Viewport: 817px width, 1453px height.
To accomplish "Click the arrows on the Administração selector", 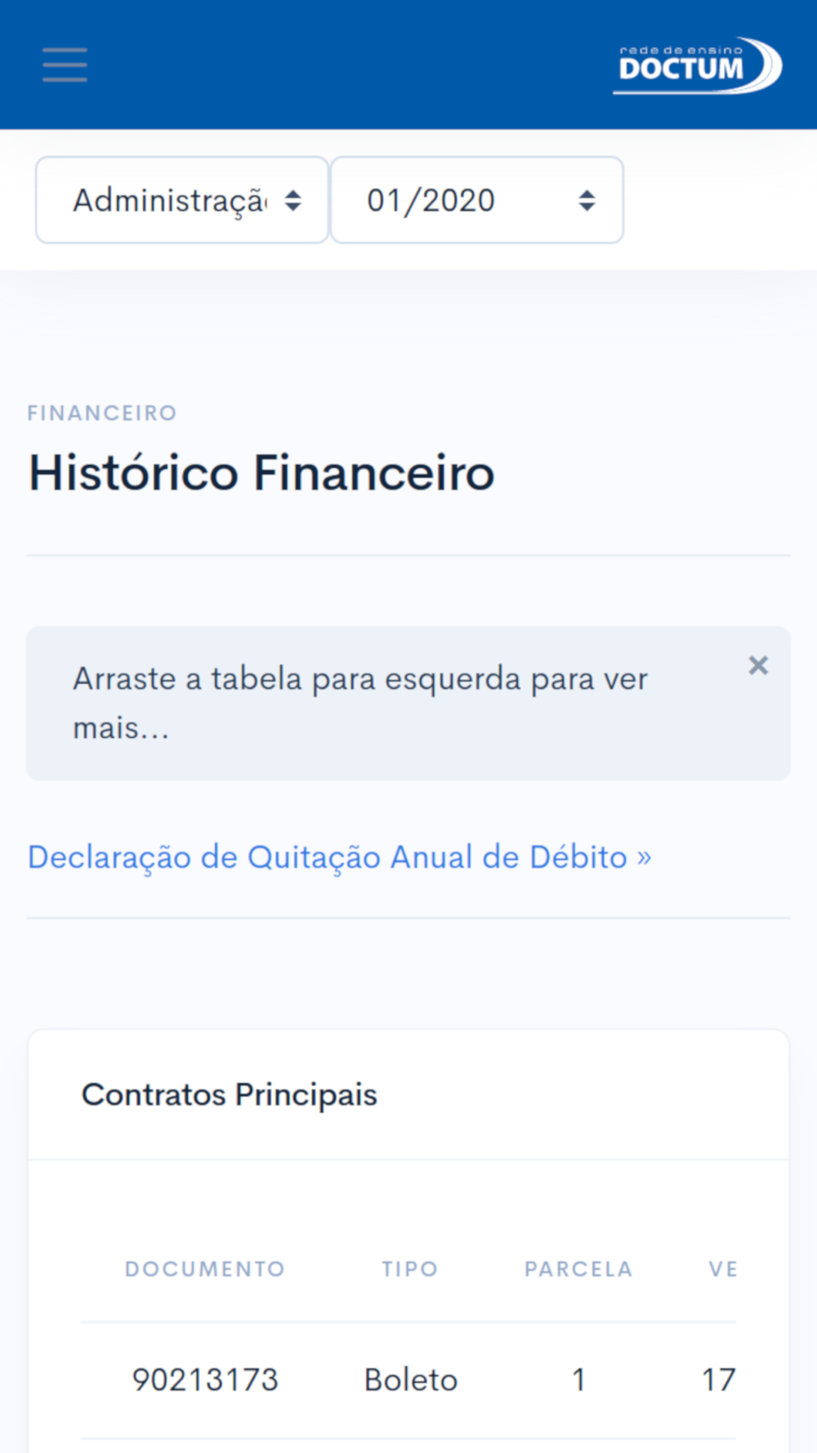I will 293,200.
